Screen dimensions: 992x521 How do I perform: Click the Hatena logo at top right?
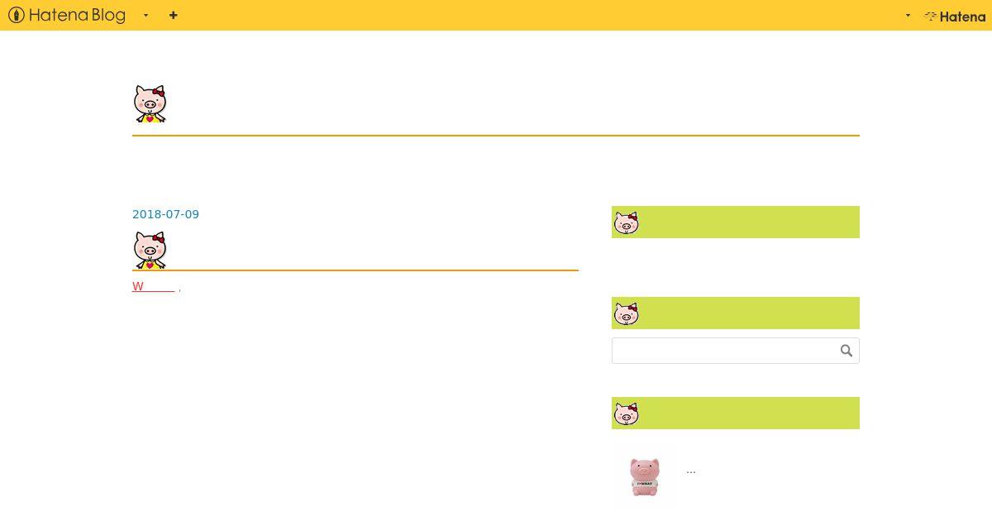tap(955, 16)
